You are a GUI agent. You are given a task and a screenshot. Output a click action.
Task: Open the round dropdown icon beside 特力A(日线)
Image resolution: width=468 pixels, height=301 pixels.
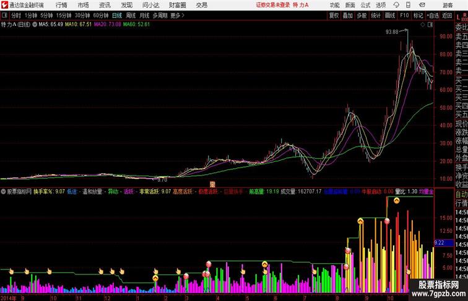[35, 25]
